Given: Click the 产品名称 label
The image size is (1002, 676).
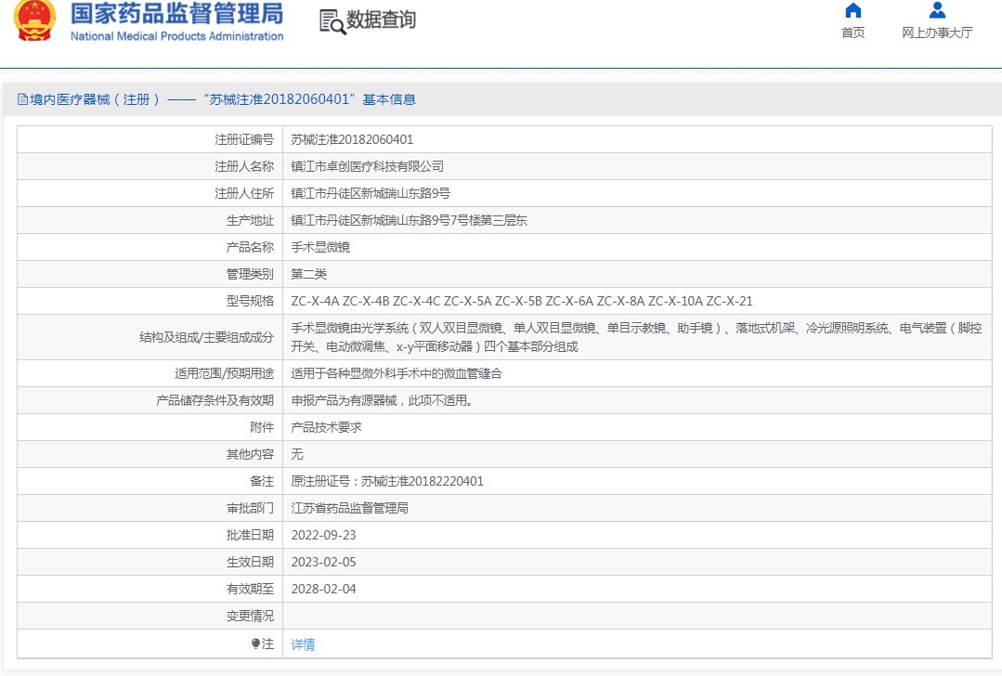Looking at the screenshot, I should (x=250, y=247).
